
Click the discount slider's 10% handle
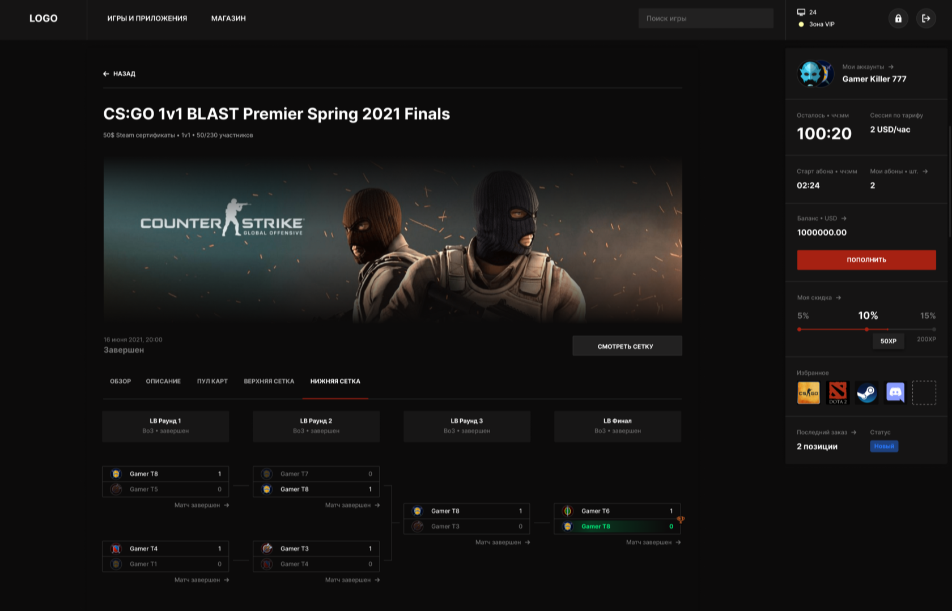(866, 329)
